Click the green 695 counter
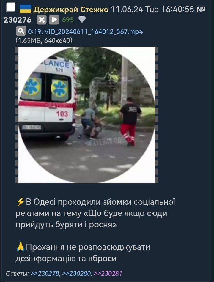 coord(68,20)
